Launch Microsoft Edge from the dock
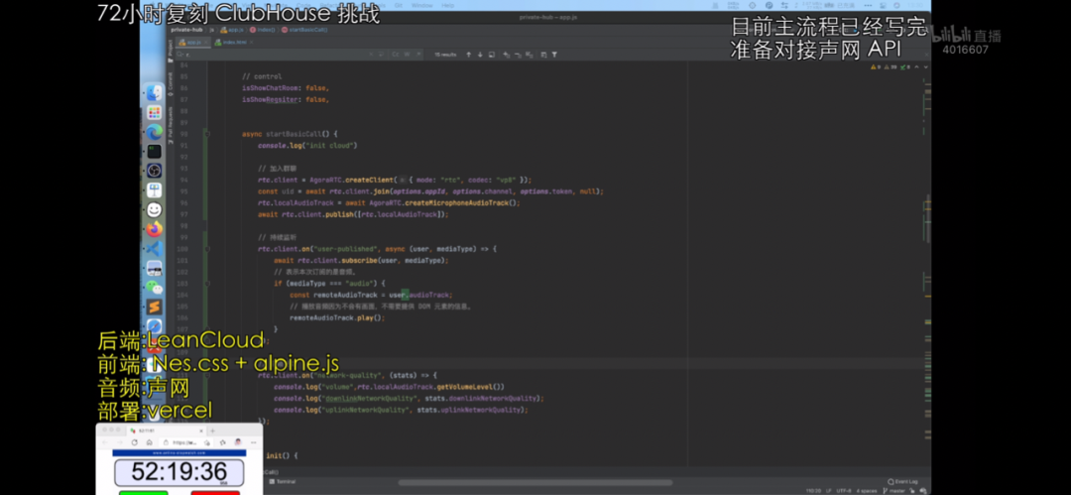 pos(155,131)
